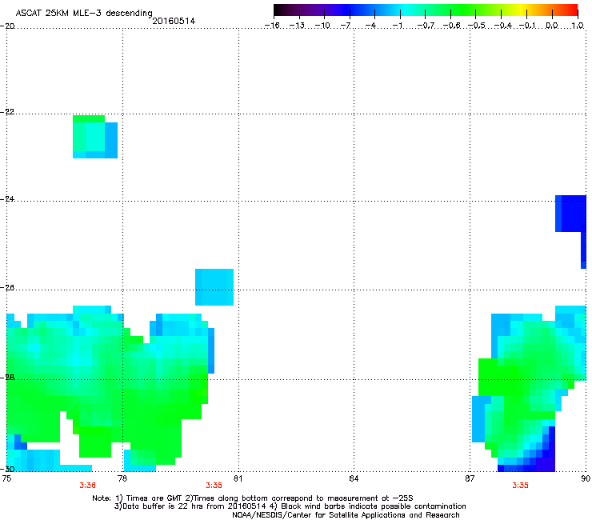The image size is (592, 520).
Task: Click the longitude label '90'
Action: tap(586, 478)
